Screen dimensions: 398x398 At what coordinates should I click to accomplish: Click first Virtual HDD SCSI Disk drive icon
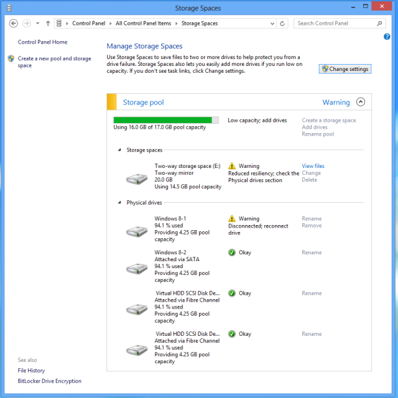(x=137, y=310)
